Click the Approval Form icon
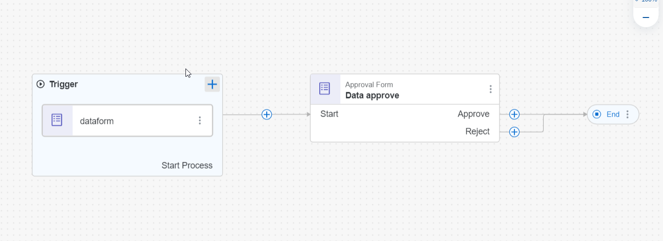The image size is (663, 241). click(x=325, y=89)
